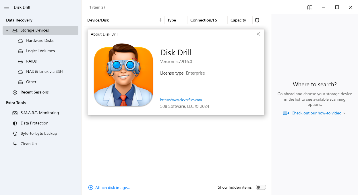
Task: Click the NAS & Linux via SSH icon
Action: point(20,72)
